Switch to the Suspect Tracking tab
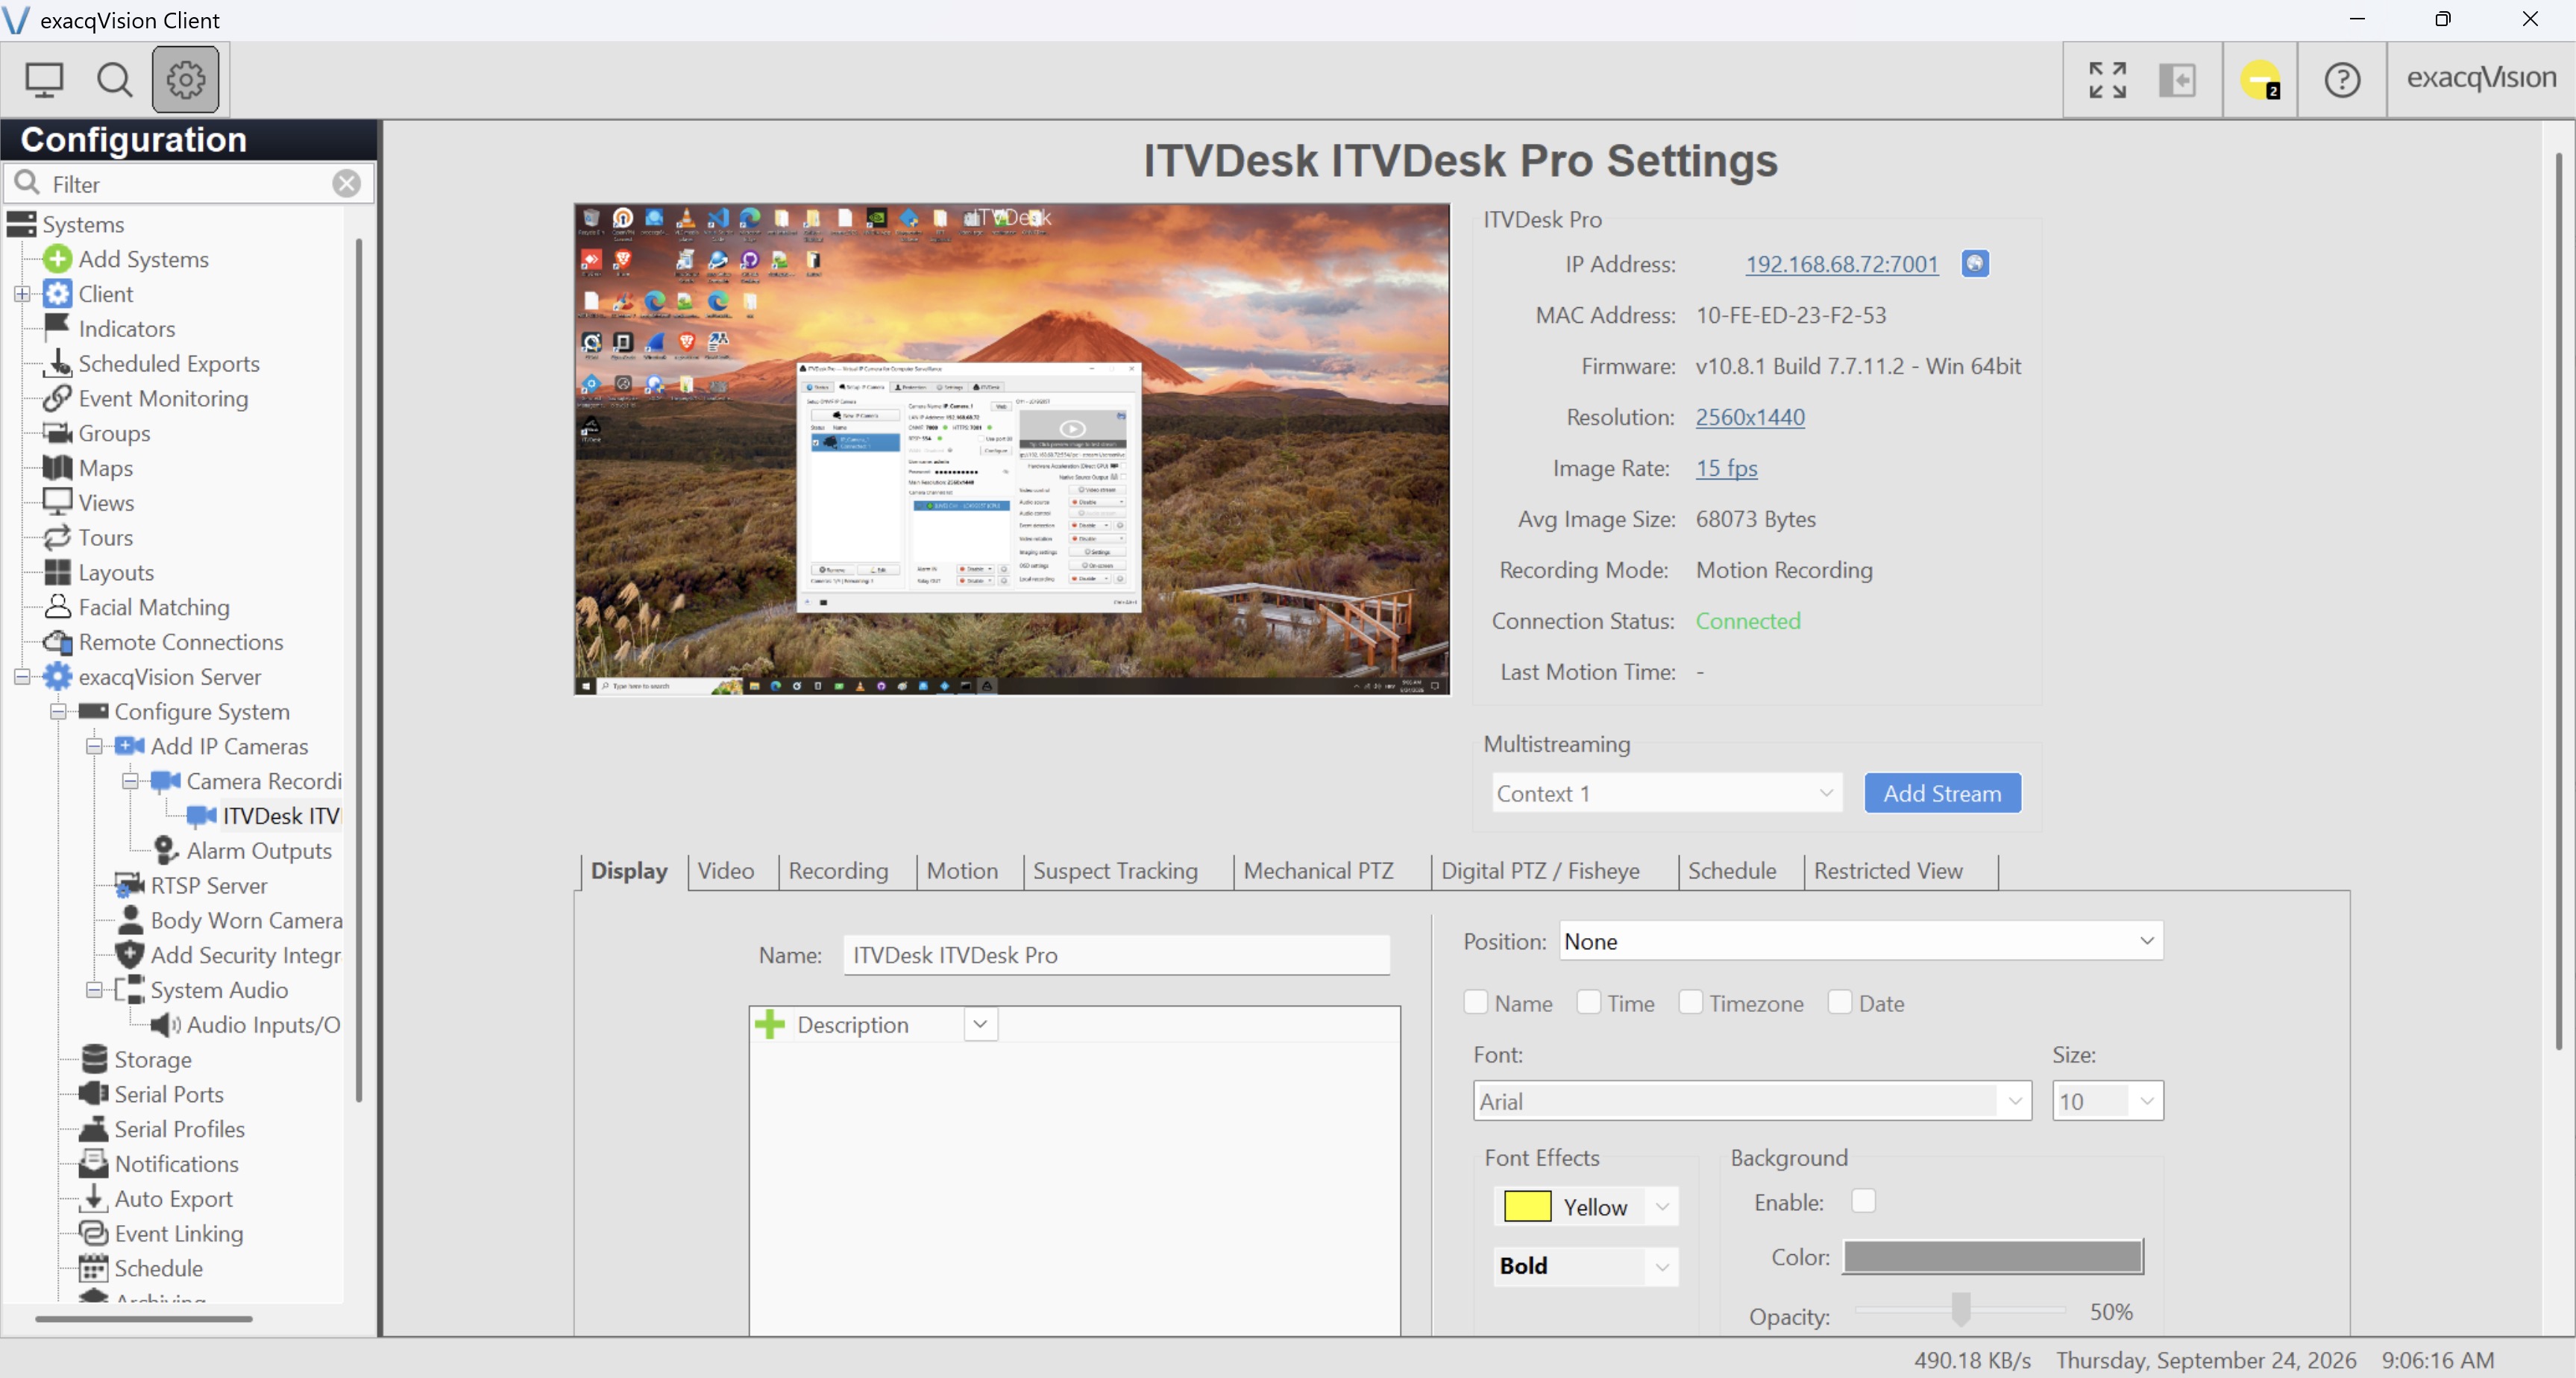This screenshot has height=1378, width=2576. tap(1115, 870)
